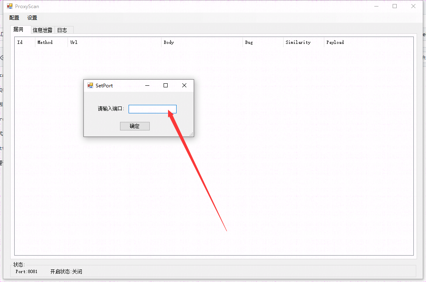Close the ProxyScan main window

(x=413, y=6)
